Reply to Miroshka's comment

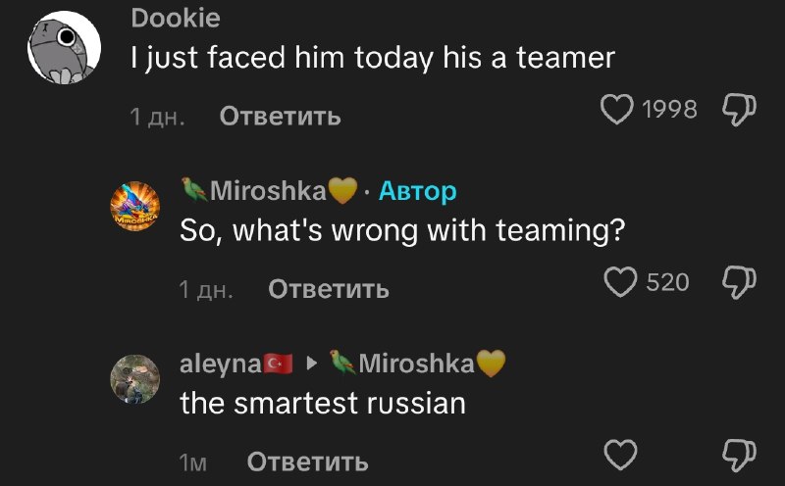click(x=329, y=289)
